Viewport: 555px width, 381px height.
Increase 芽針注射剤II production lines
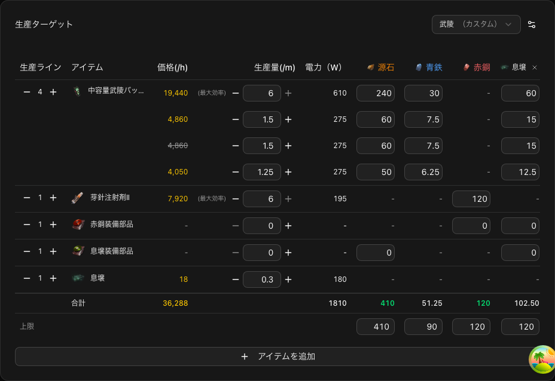53,198
